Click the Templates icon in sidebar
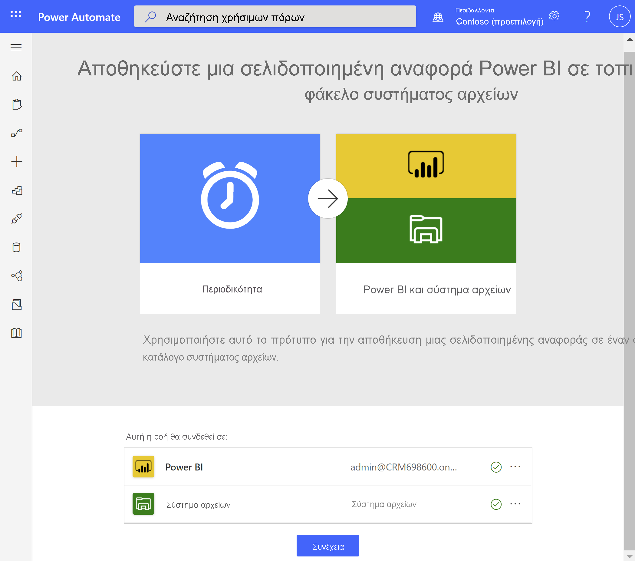The width and height of the screenshot is (635, 561). click(x=17, y=190)
